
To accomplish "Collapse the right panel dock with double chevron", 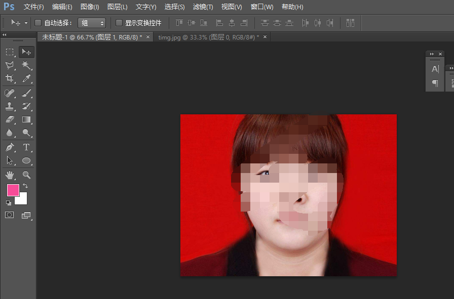I will click(431, 54).
